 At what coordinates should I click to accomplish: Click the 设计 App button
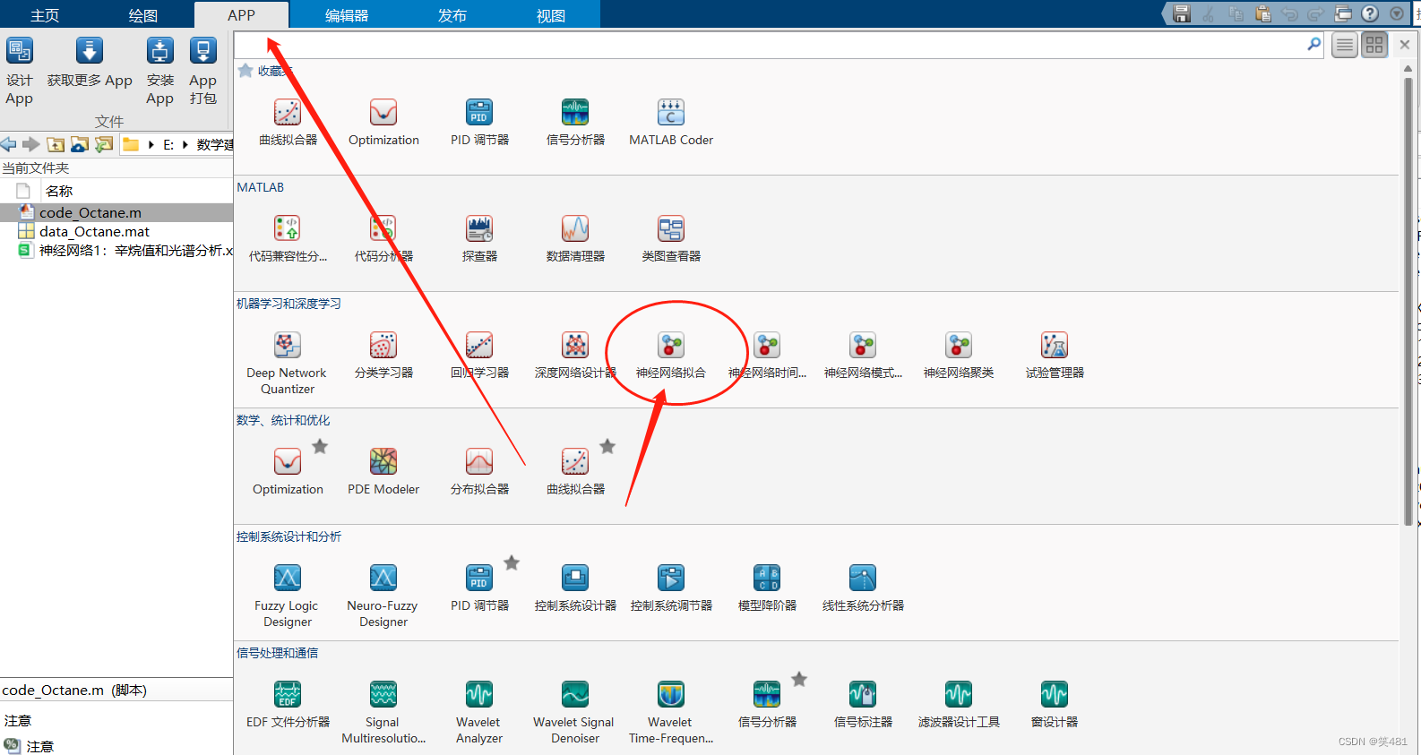19,72
